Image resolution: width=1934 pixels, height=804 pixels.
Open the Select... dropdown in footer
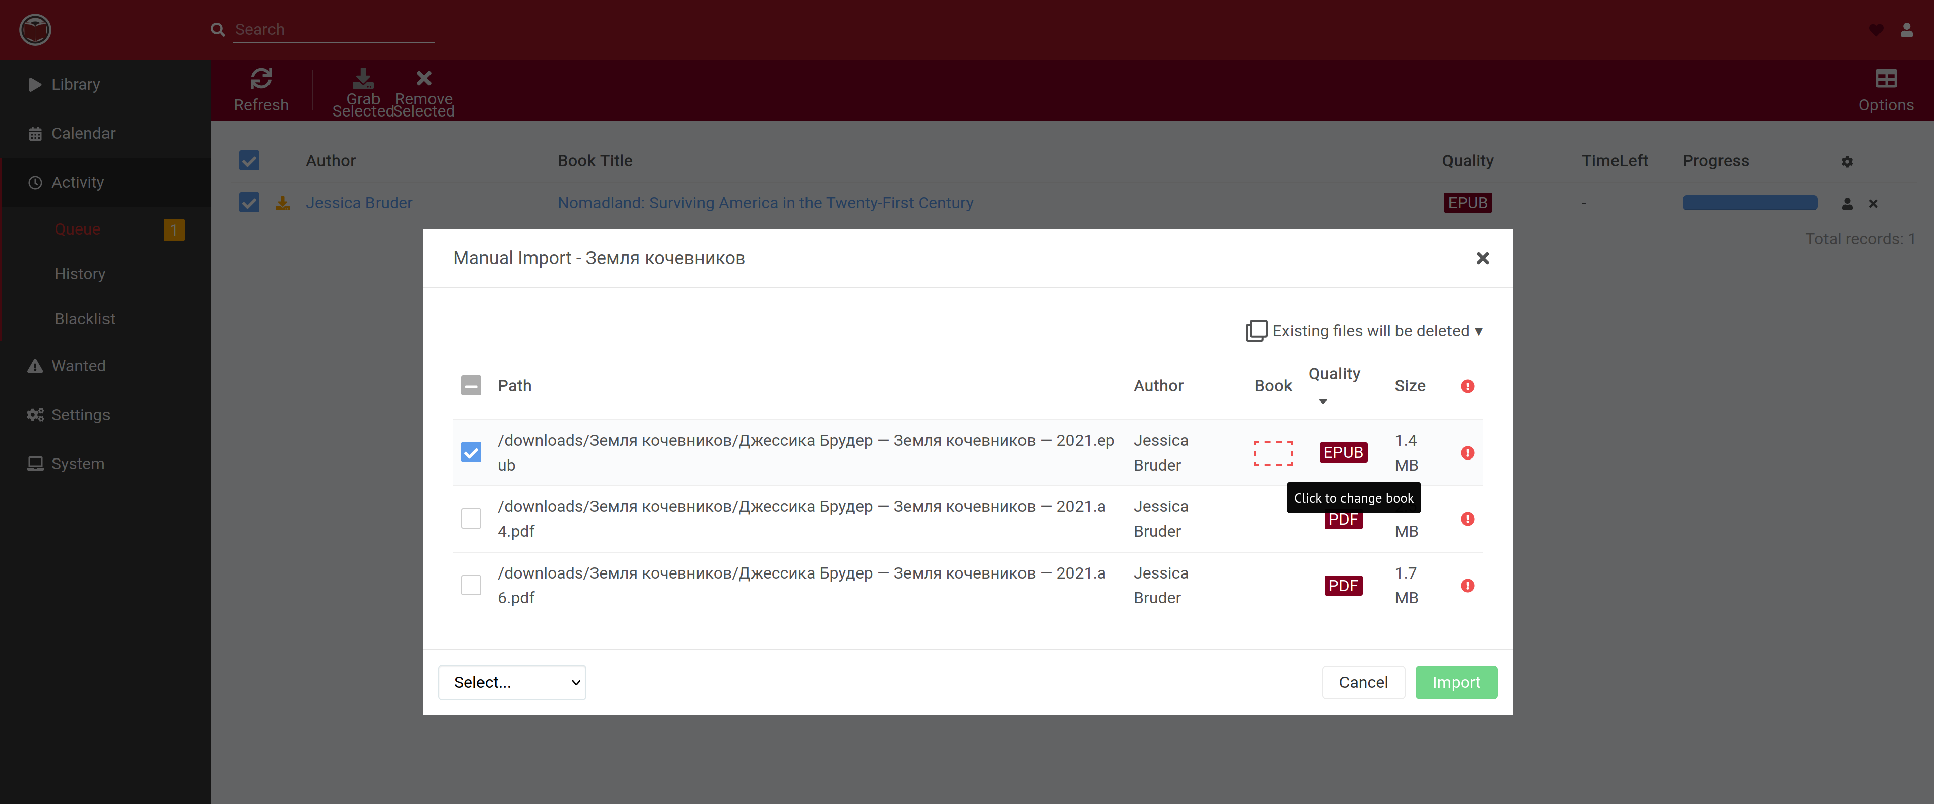512,682
